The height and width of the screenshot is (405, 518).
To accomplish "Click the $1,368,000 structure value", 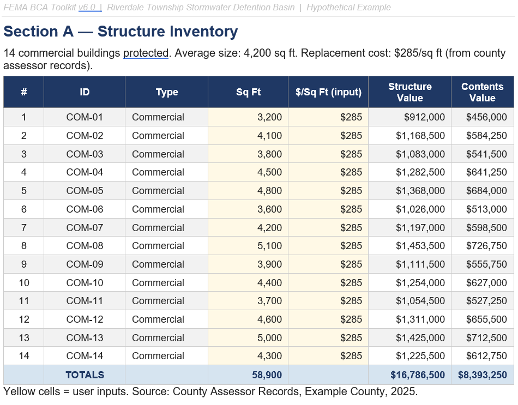I will pyautogui.click(x=409, y=191).
